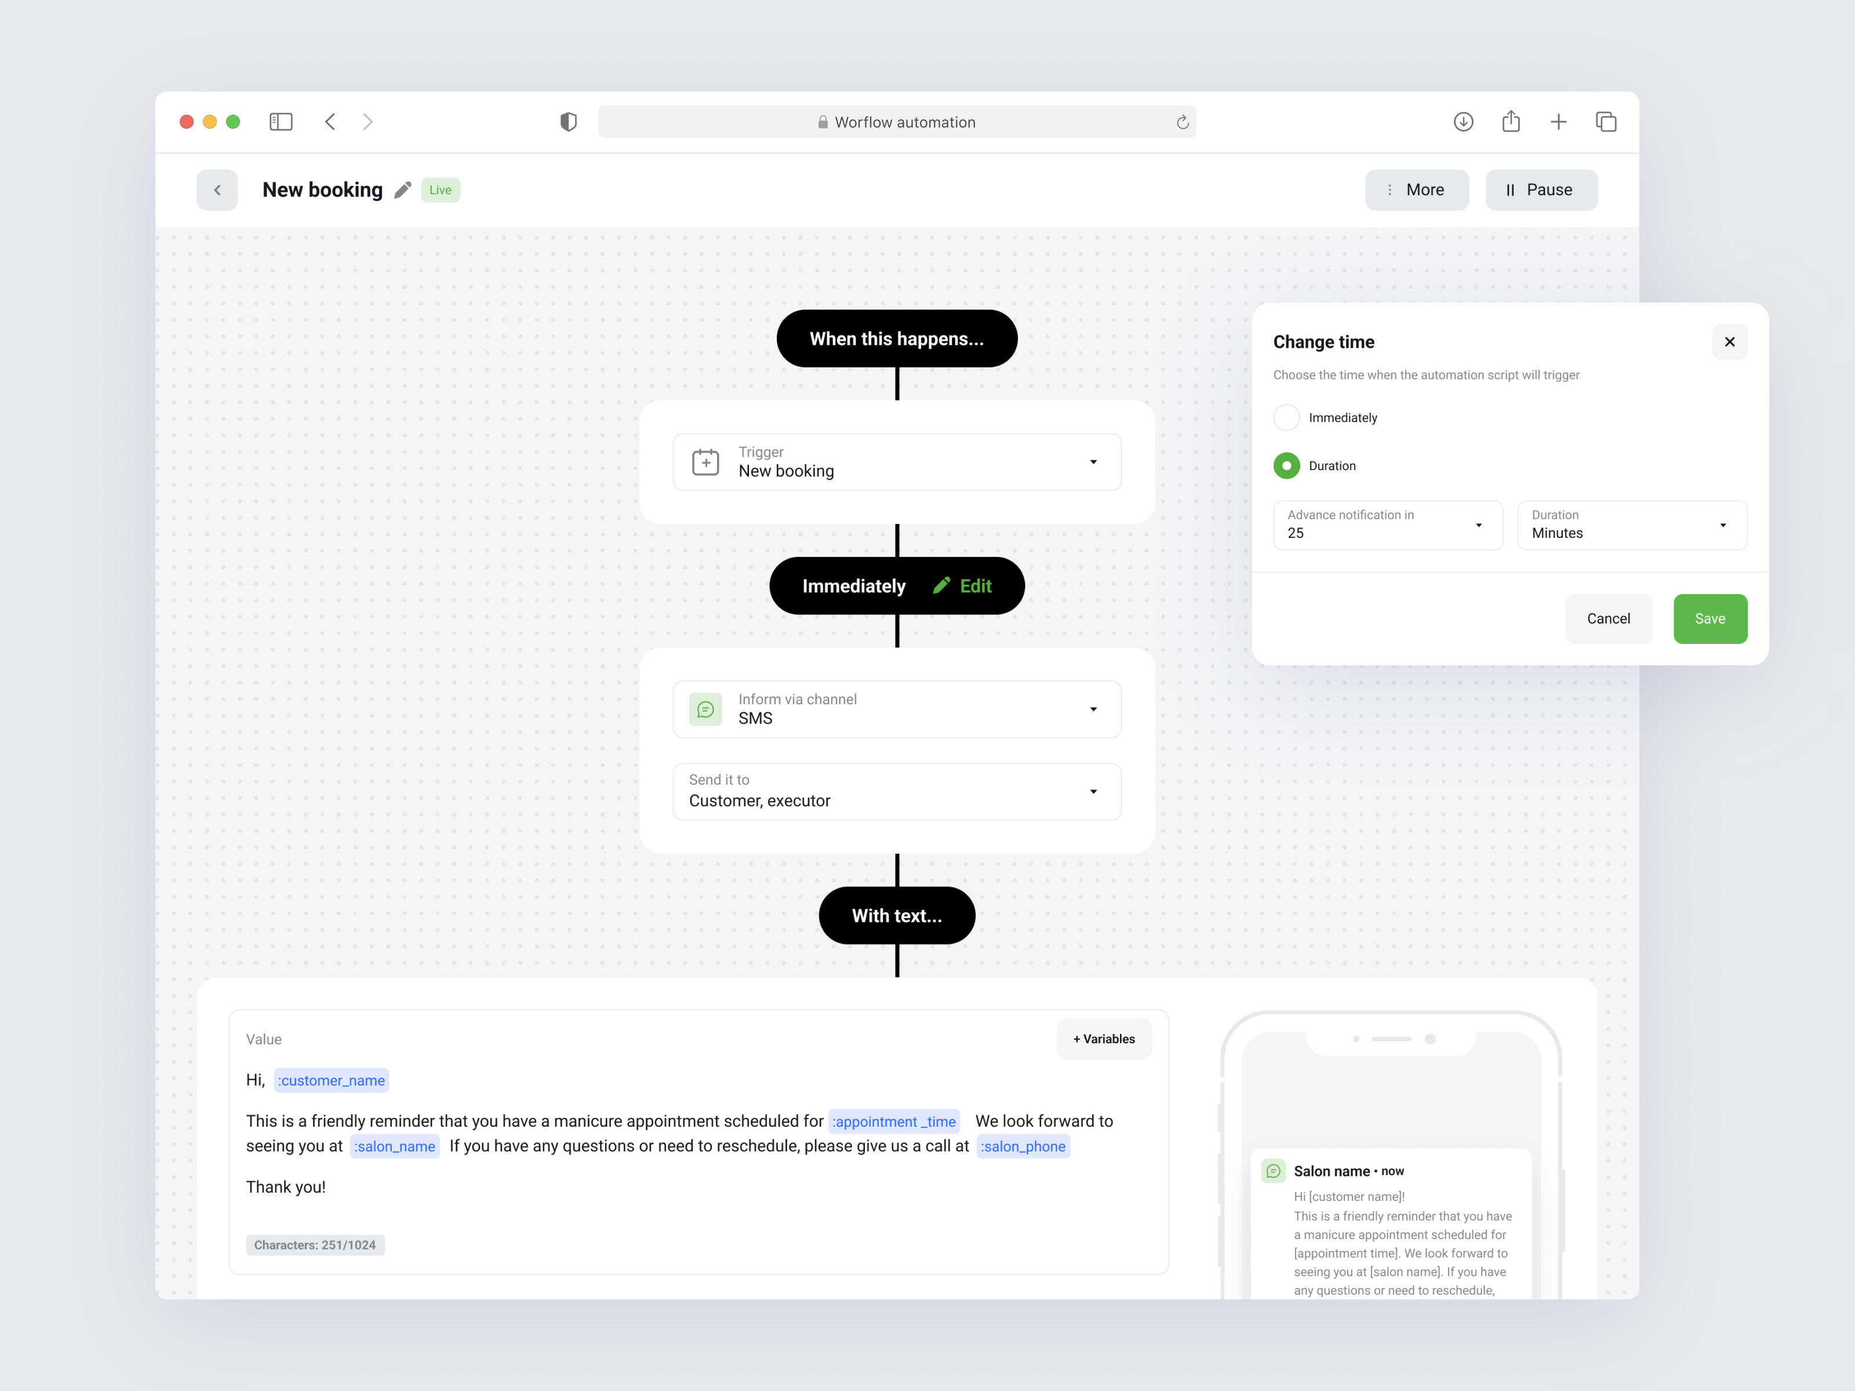The height and width of the screenshot is (1391, 1855).
Task: Click the pencil icon beside New booking title
Action: coord(402,190)
